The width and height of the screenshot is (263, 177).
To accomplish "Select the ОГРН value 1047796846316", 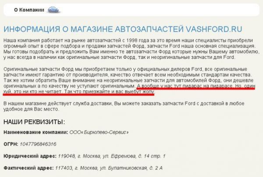I will pos(38,144).
